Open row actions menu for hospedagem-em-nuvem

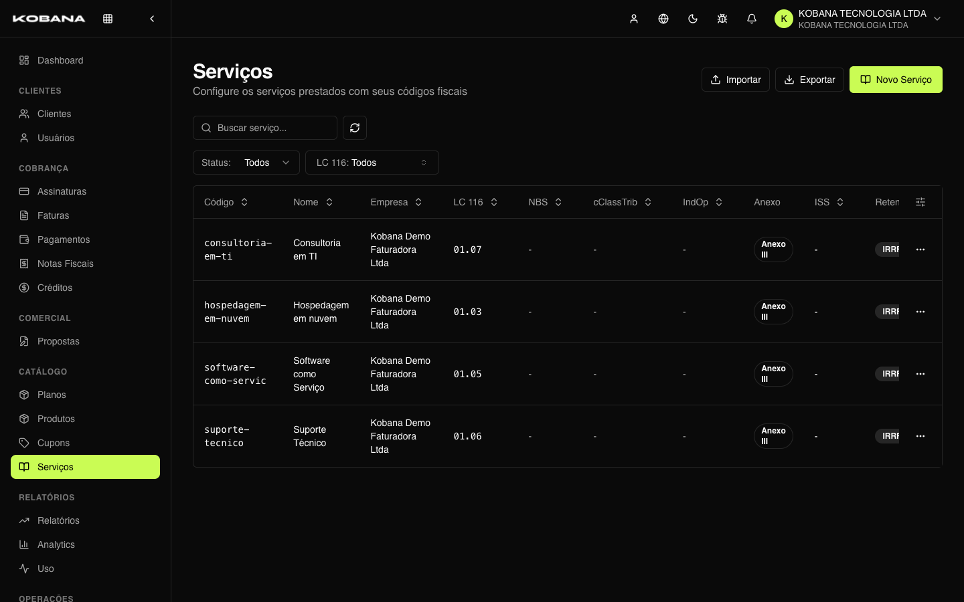coord(920,312)
